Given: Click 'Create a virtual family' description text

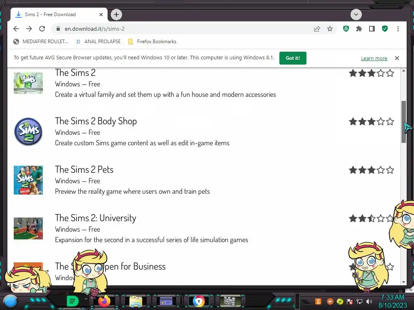Looking at the screenshot, I should [165, 94].
